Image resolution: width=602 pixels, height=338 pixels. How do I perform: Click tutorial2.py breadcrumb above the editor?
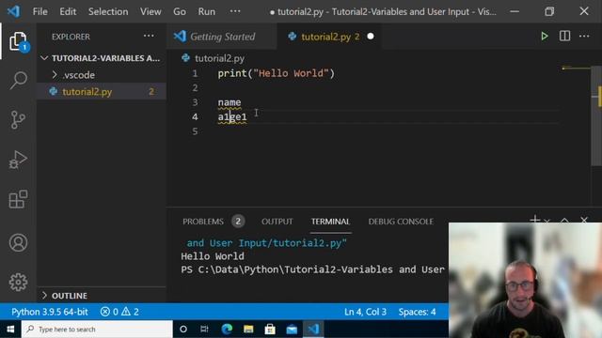(x=219, y=58)
